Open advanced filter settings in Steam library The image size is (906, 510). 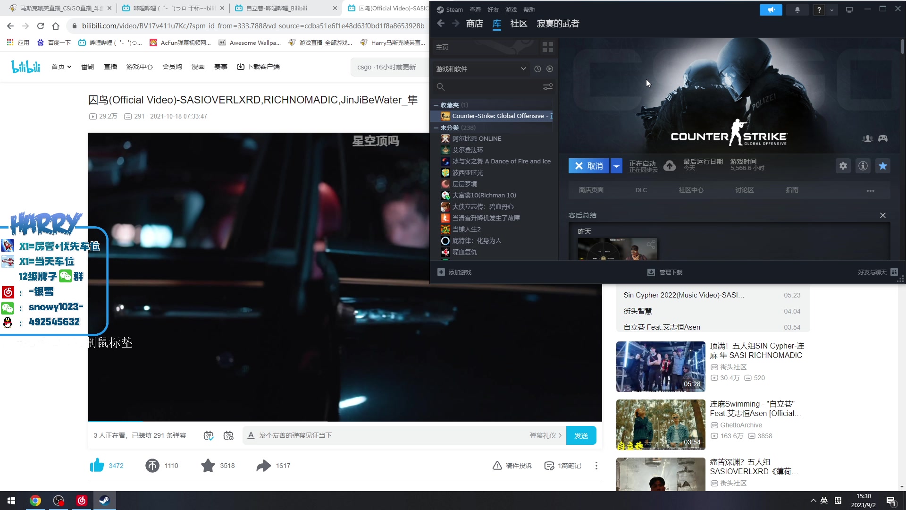coord(548,87)
